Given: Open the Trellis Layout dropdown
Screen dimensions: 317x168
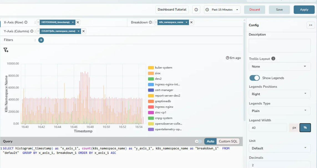Looking at the screenshot, I should click(x=280, y=66).
